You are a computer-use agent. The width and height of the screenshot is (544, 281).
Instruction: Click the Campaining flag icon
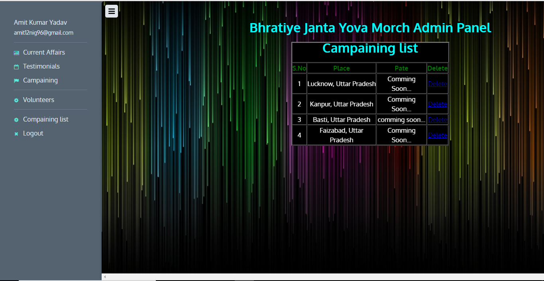click(x=16, y=81)
